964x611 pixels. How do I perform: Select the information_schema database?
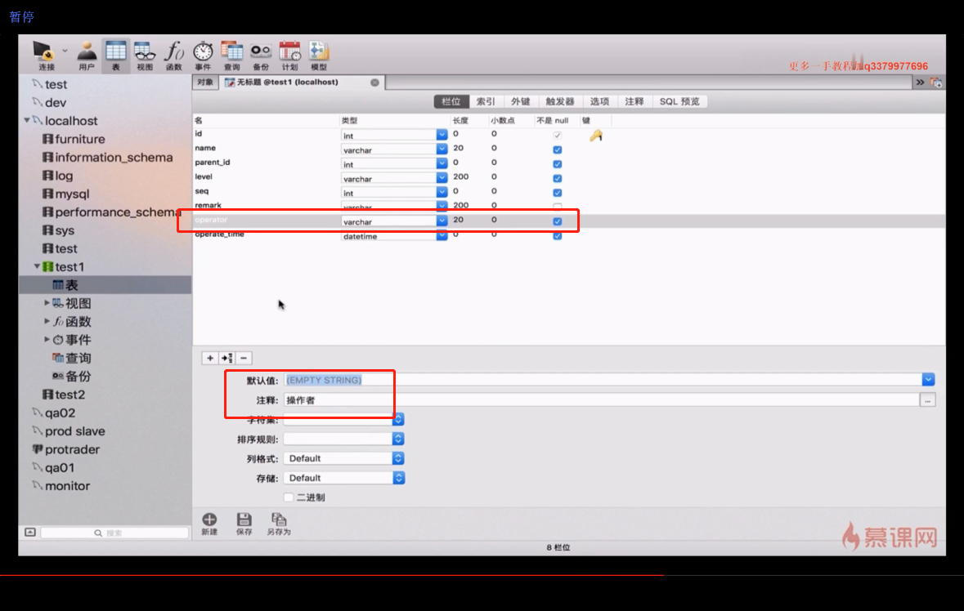click(108, 157)
